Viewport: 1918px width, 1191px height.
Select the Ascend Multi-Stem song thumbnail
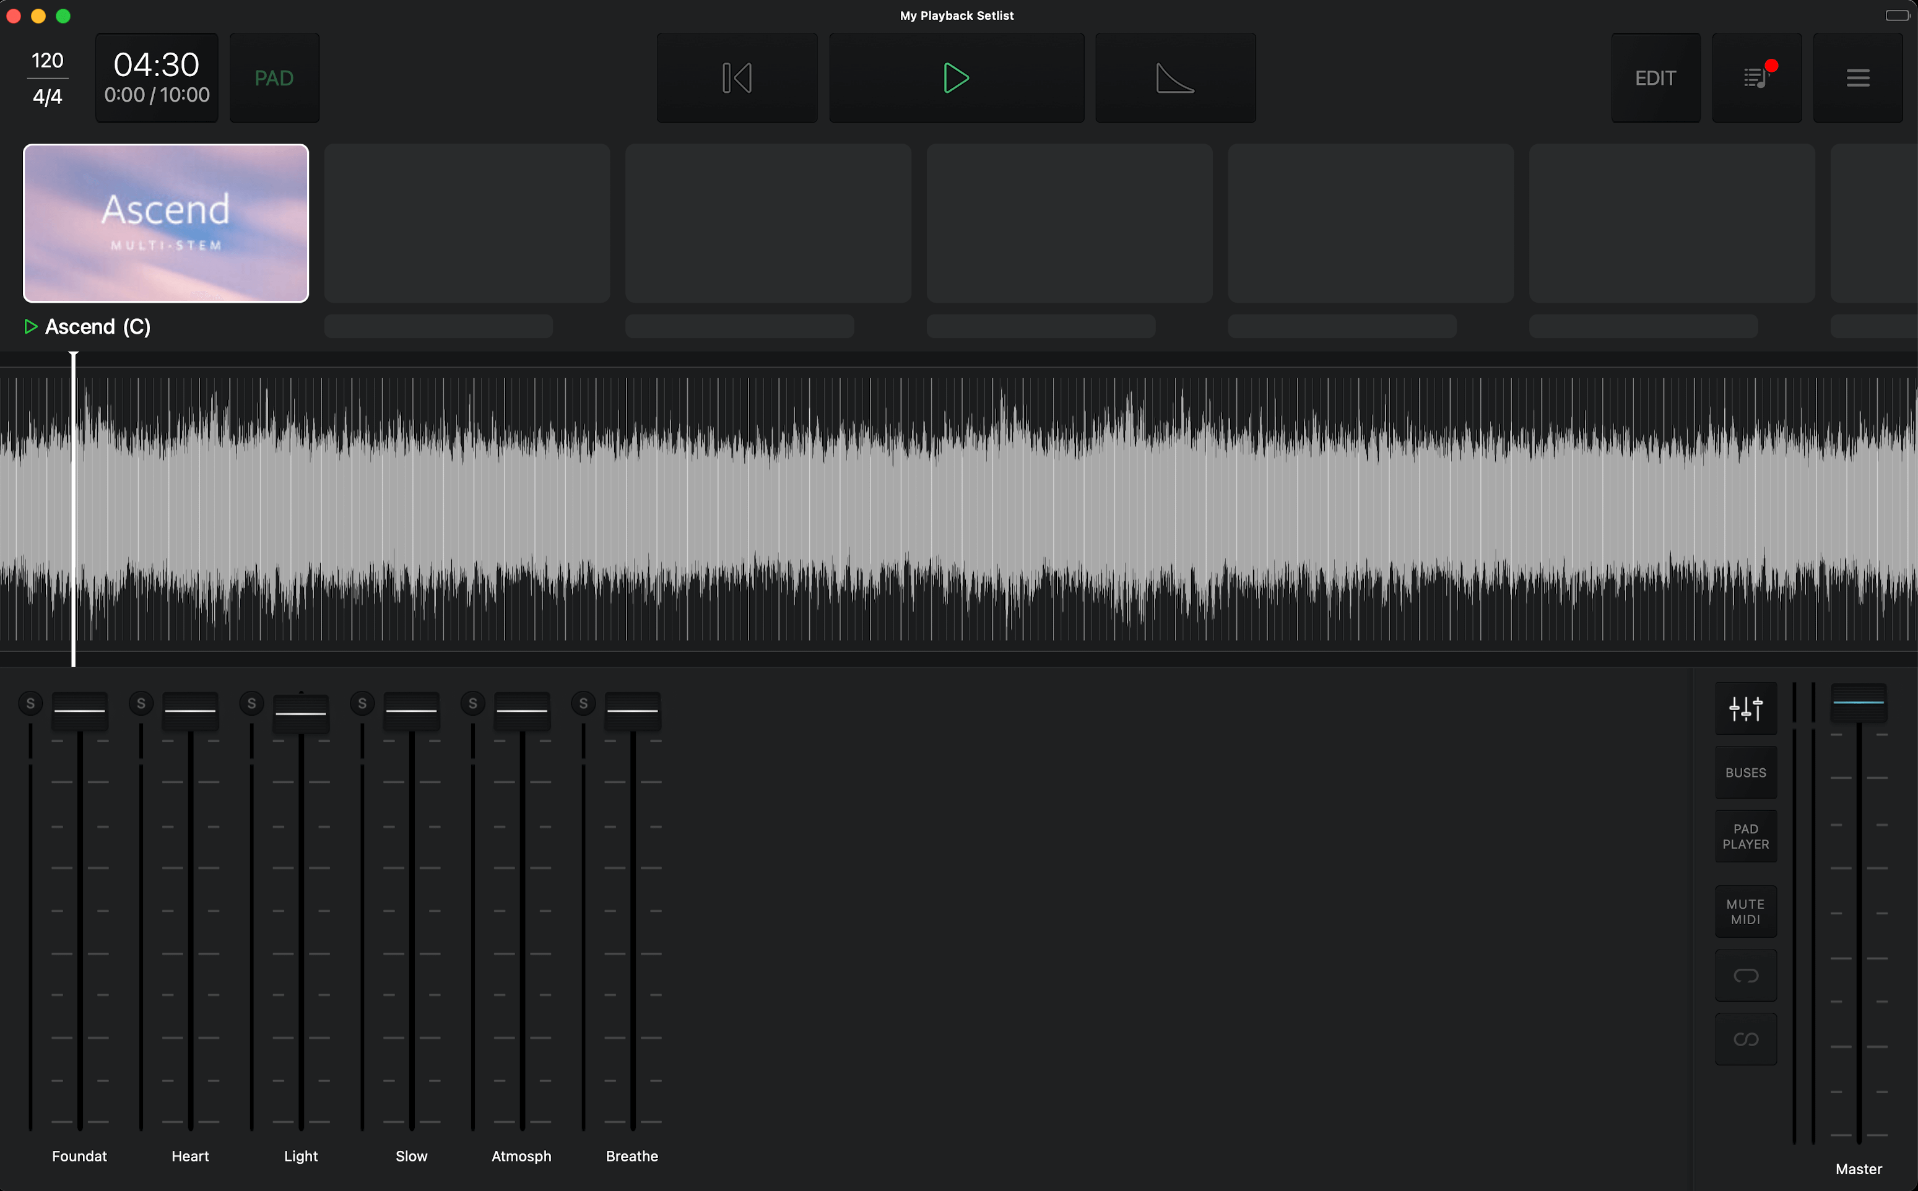point(166,223)
